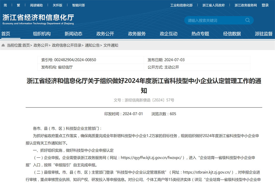Click 通知公告 in the breadcrumb
This screenshot has height=183, width=275.
point(92,45)
